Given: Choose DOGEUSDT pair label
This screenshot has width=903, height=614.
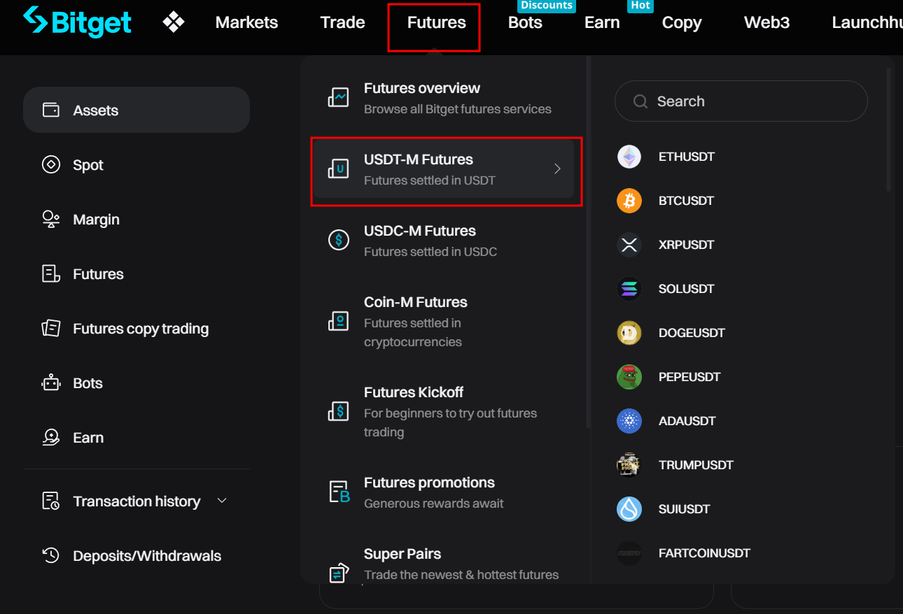Looking at the screenshot, I should [692, 333].
